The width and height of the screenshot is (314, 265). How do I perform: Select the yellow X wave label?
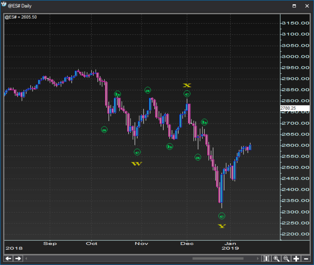point(187,85)
